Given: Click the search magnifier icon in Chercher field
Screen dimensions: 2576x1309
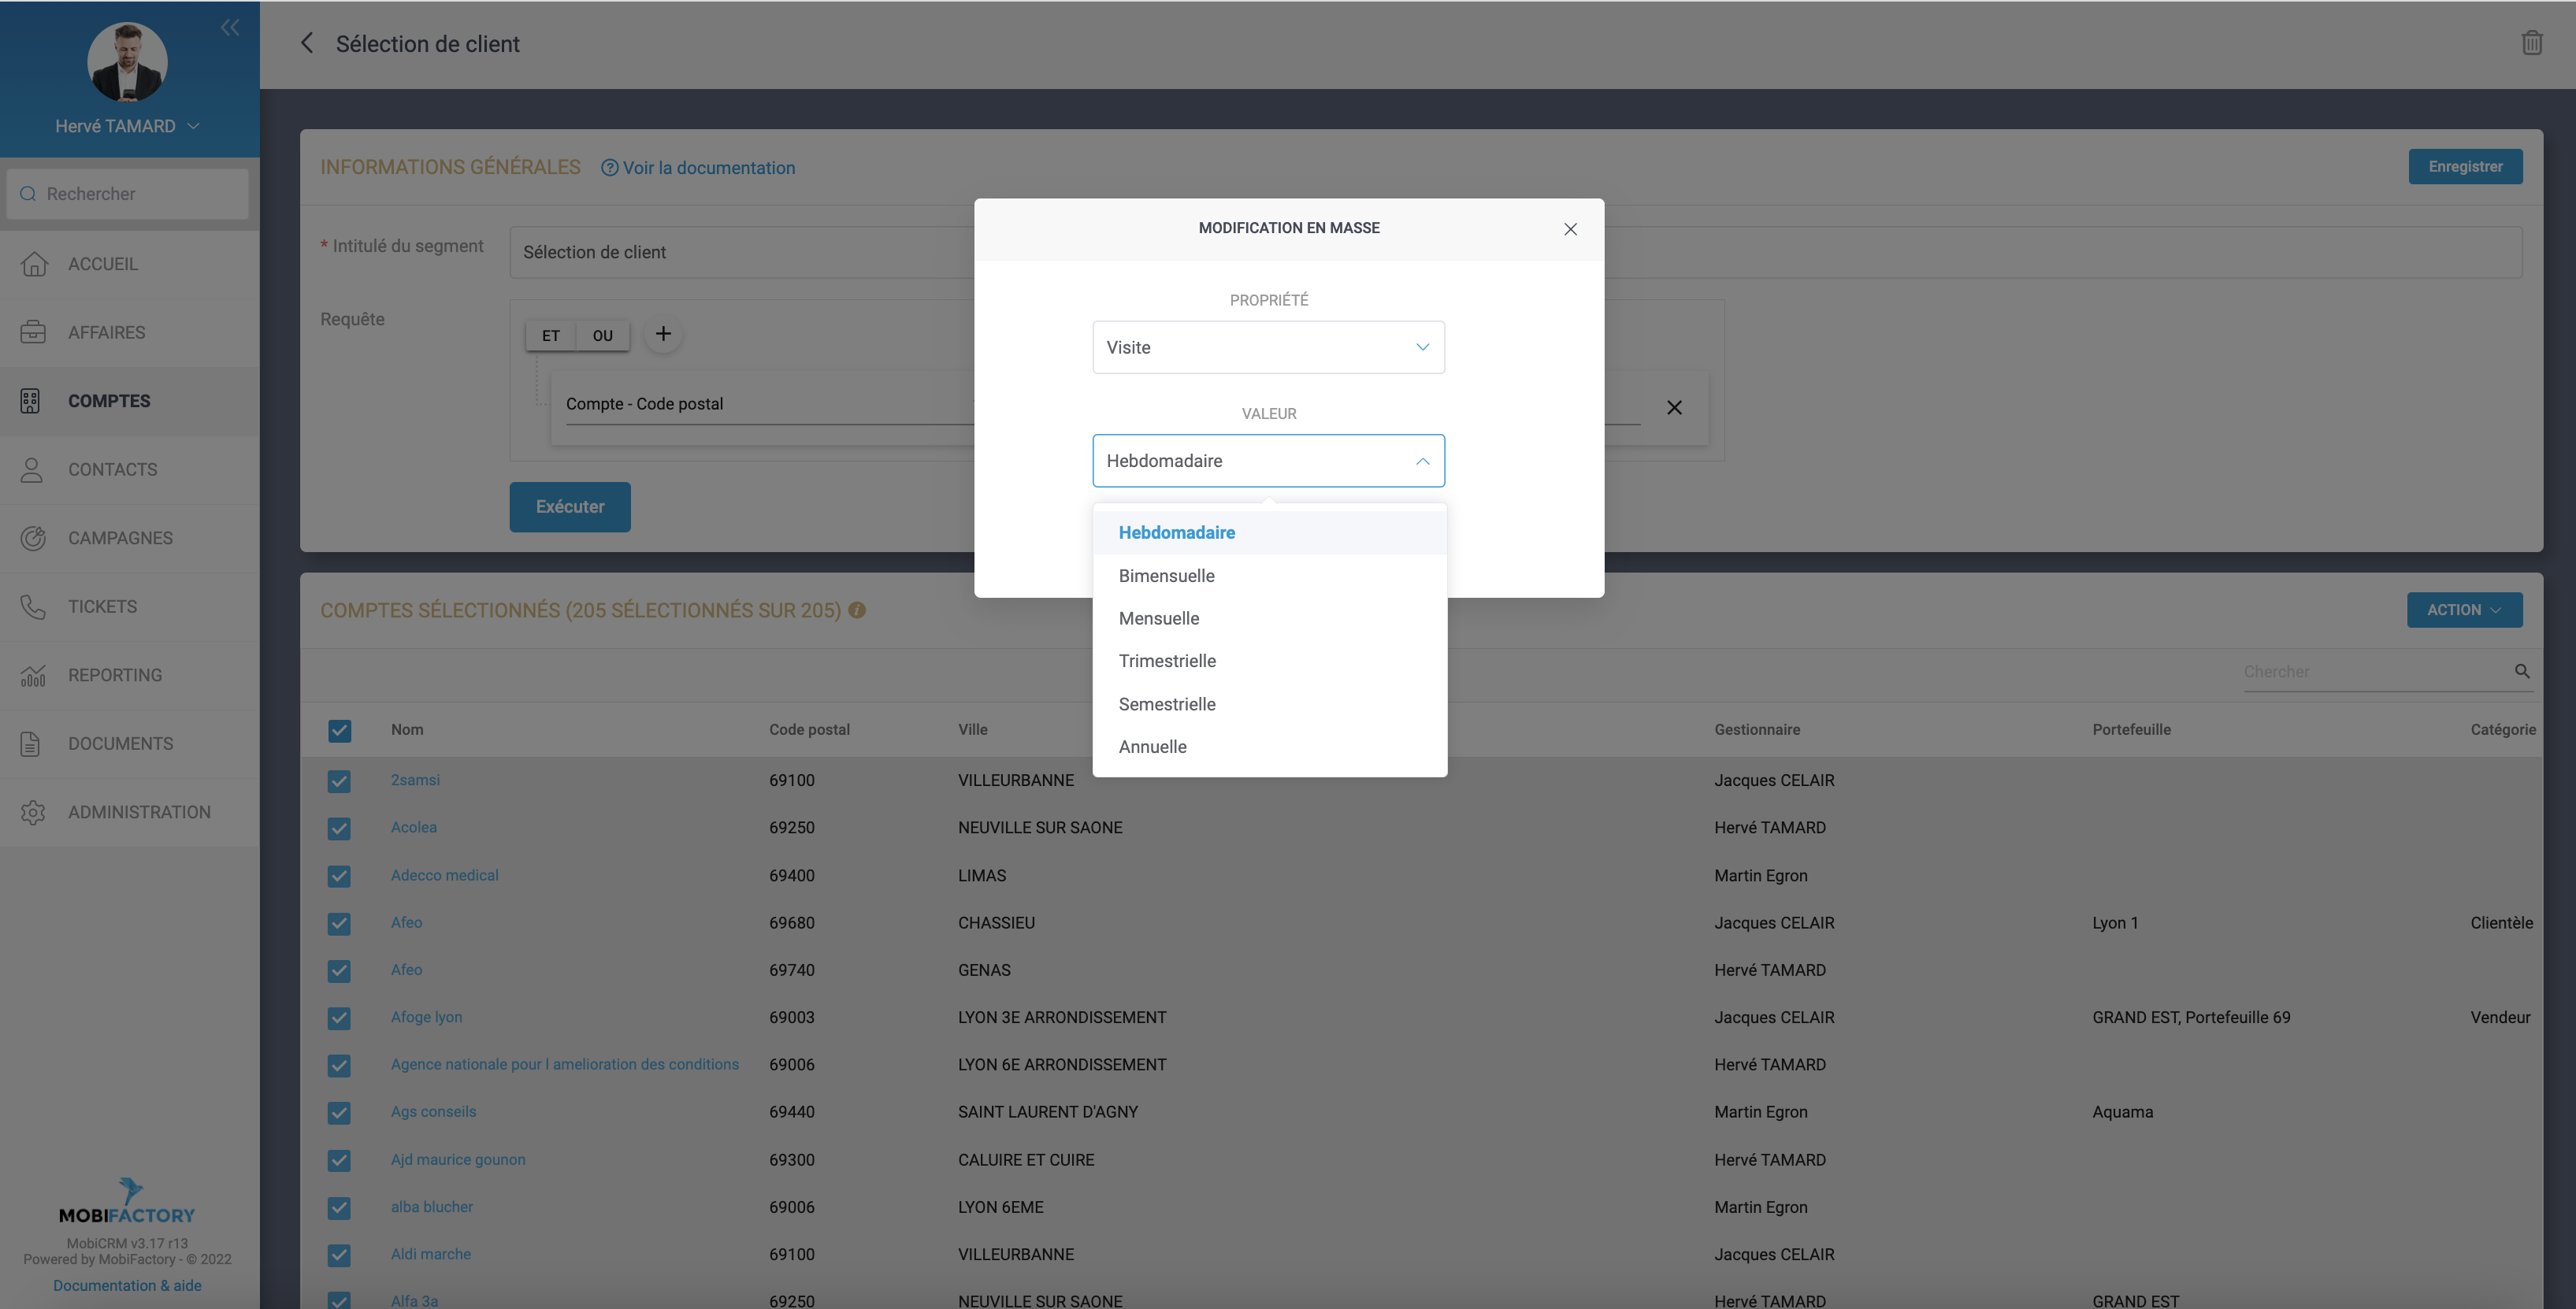Looking at the screenshot, I should (2522, 671).
